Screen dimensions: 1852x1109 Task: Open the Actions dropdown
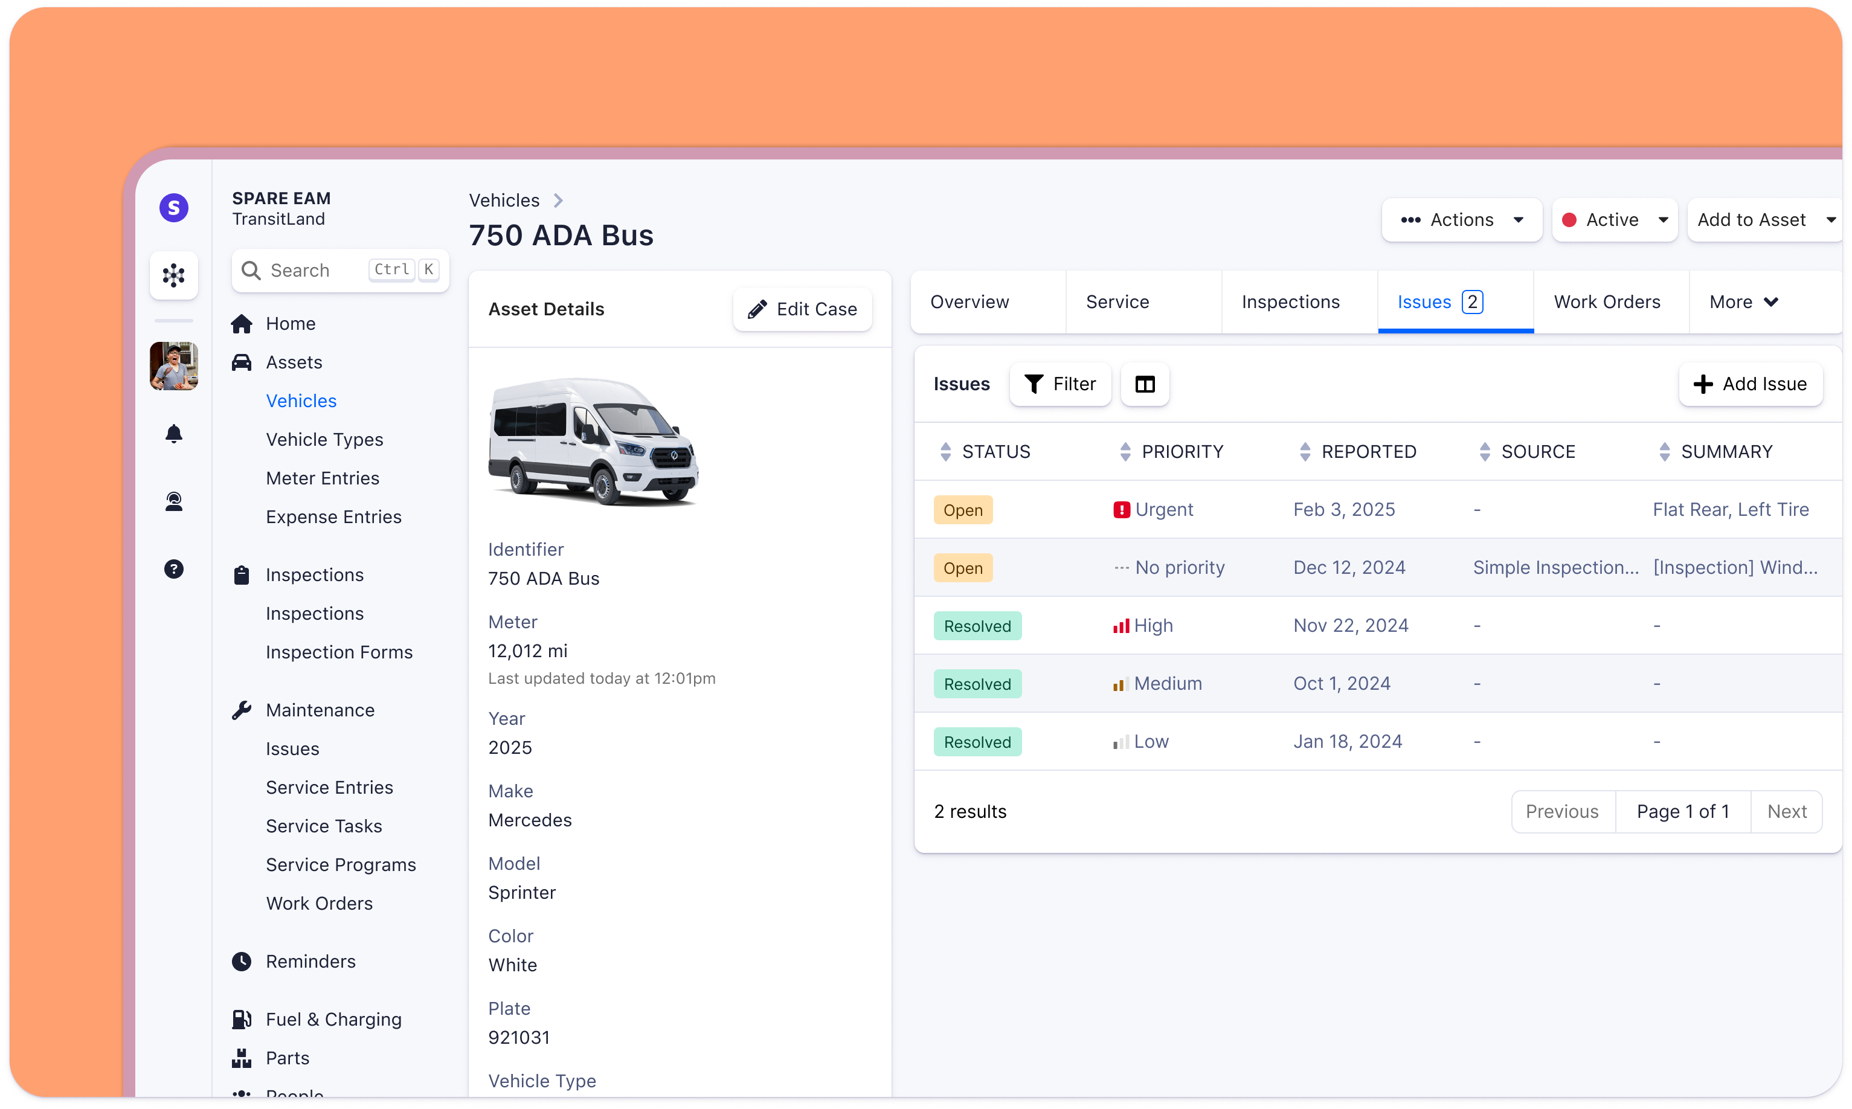(x=1461, y=220)
